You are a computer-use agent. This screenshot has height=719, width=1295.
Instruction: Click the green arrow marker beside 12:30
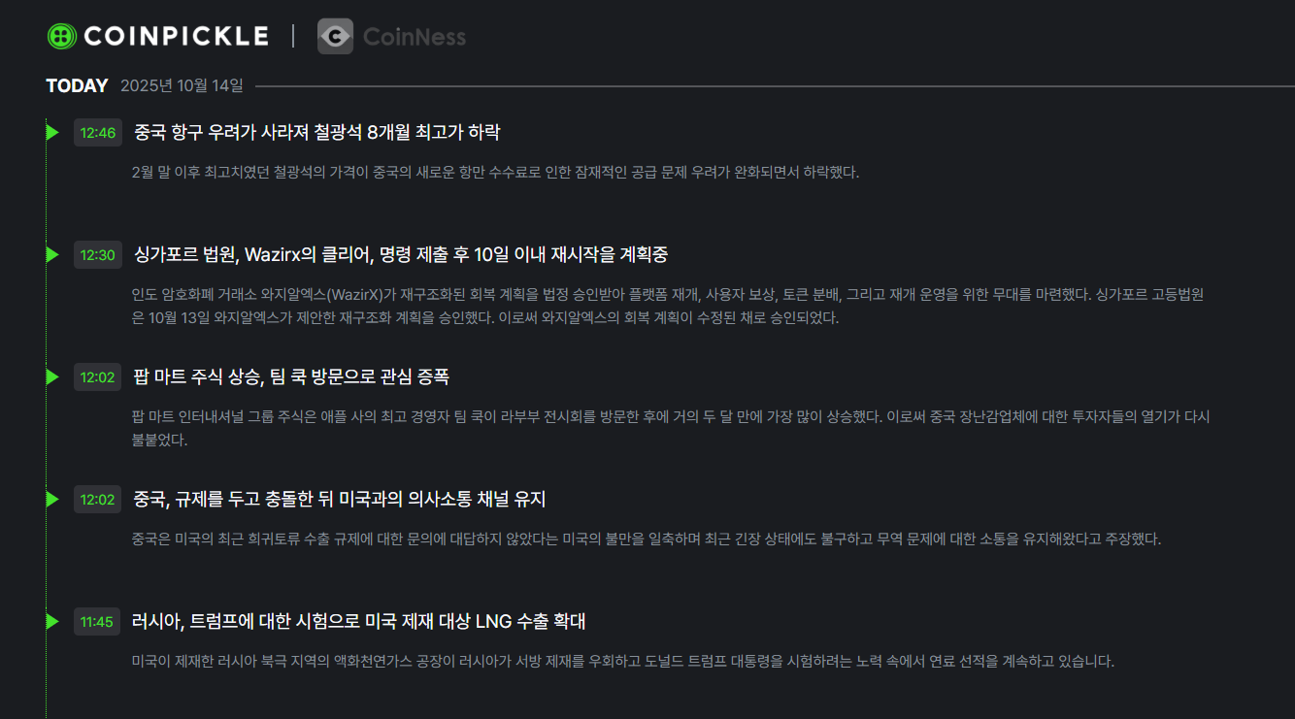(52, 254)
